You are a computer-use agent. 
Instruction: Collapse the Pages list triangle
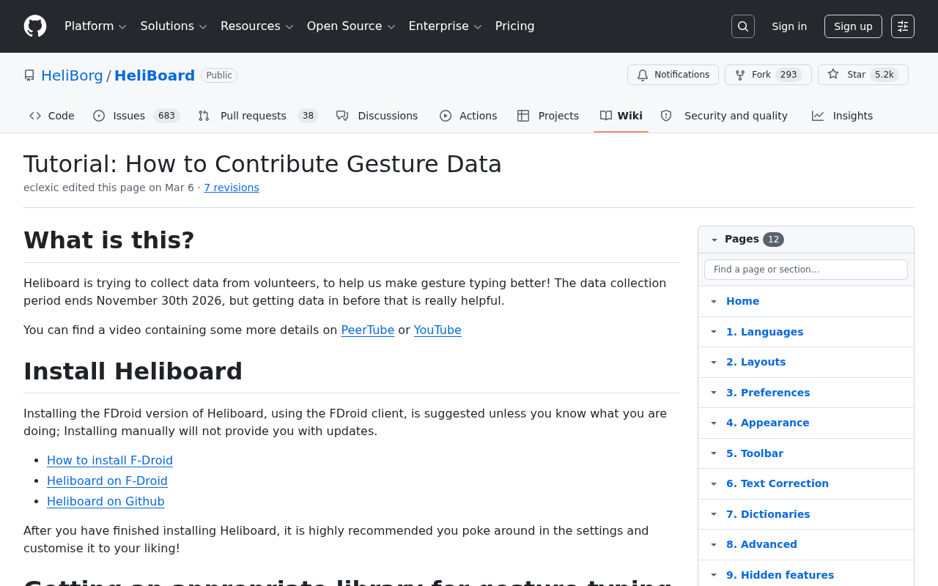(x=714, y=240)
